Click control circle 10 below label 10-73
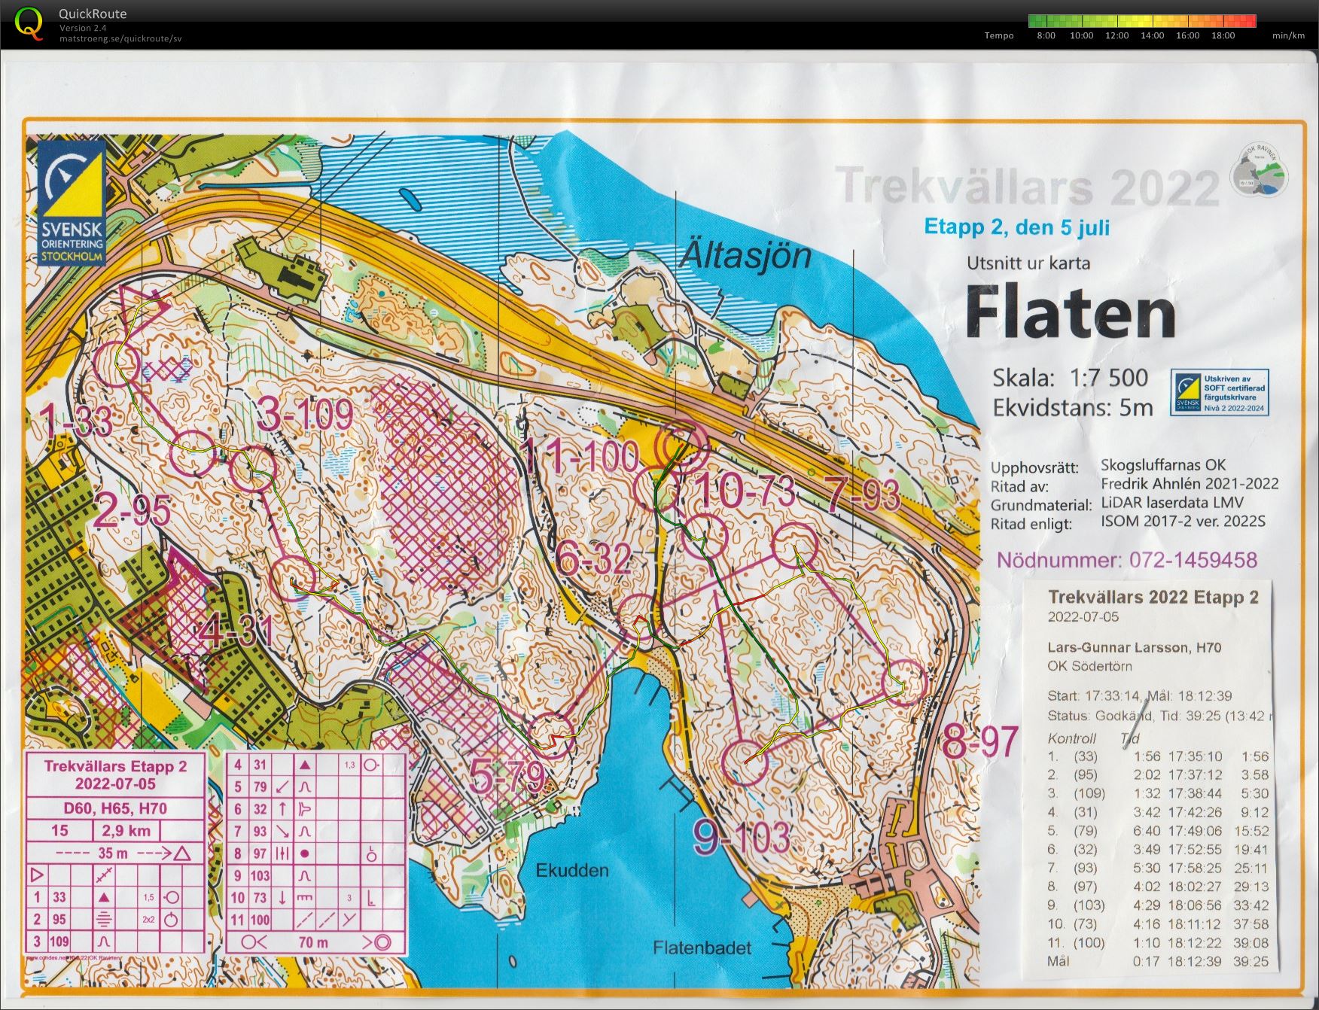 point(705,535)
